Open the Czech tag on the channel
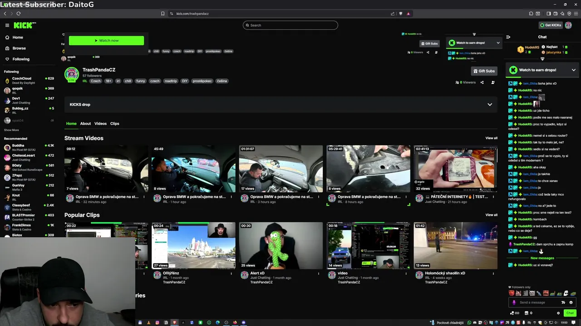The image size is (581, 326). click(x=96, y=81)
